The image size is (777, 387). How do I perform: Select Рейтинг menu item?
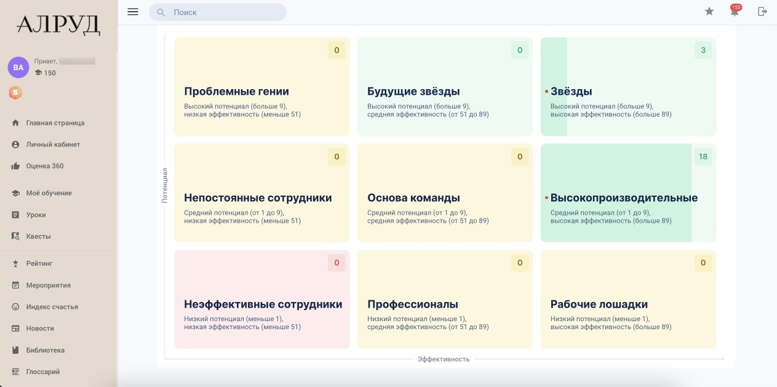tap(39, 263)
